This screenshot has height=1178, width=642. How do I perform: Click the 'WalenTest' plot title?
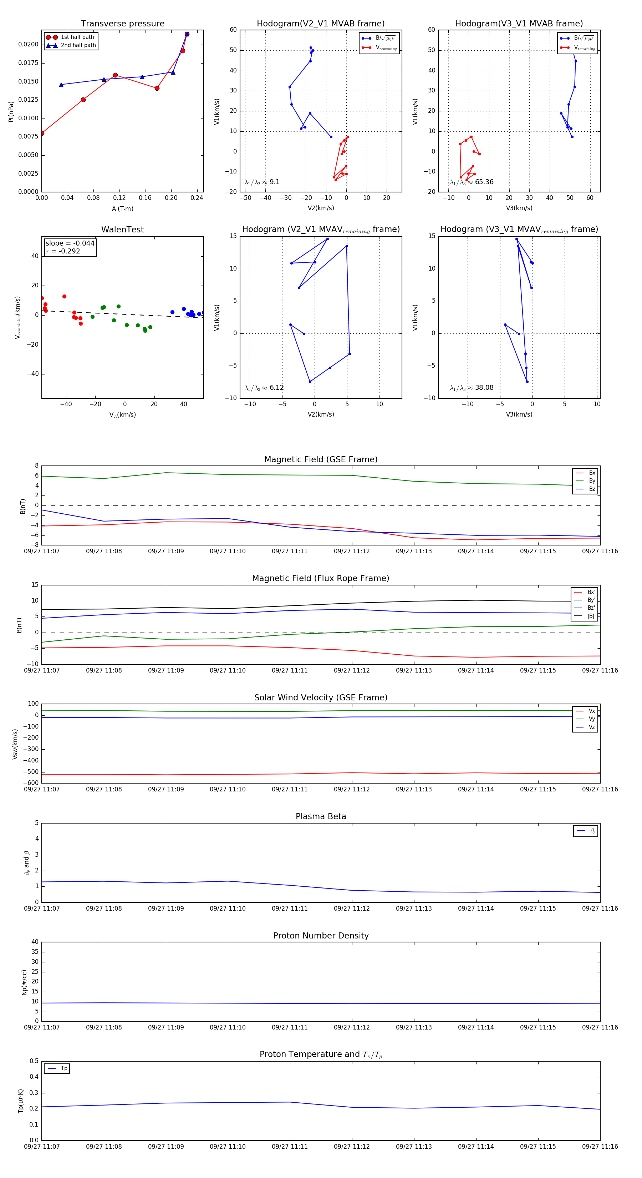point(122,230)
